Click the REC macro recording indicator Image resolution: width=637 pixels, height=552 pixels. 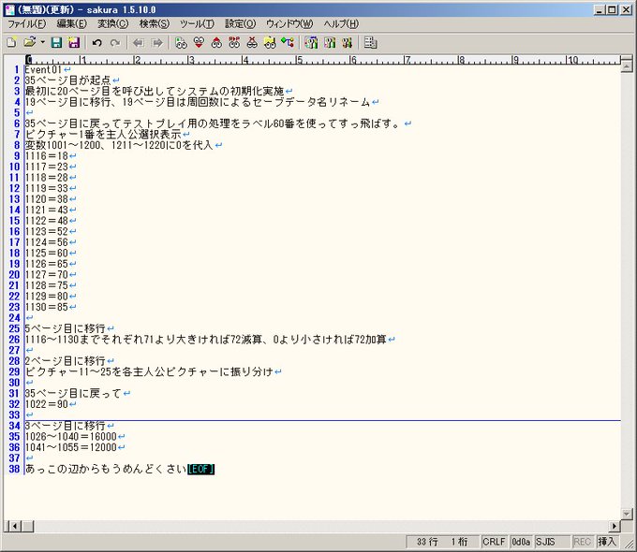click(x=582, y=542)
